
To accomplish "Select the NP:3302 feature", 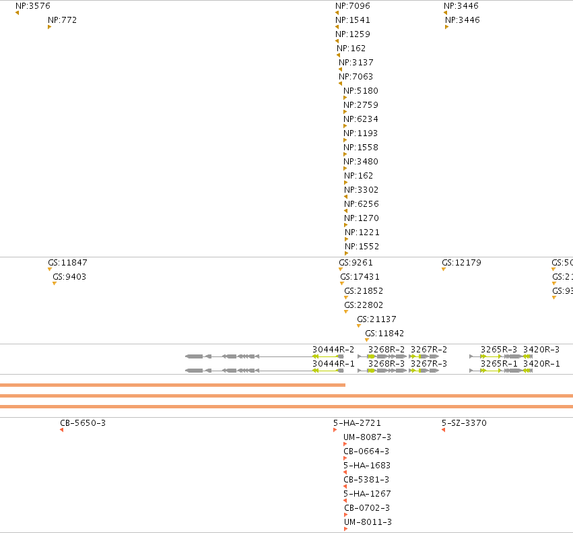I will (361, 190).
